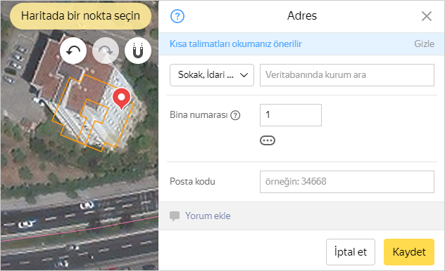This screenshot has width=445, height=271.
Task: Open the blue help question mark icon
Action: click(177, 16)
